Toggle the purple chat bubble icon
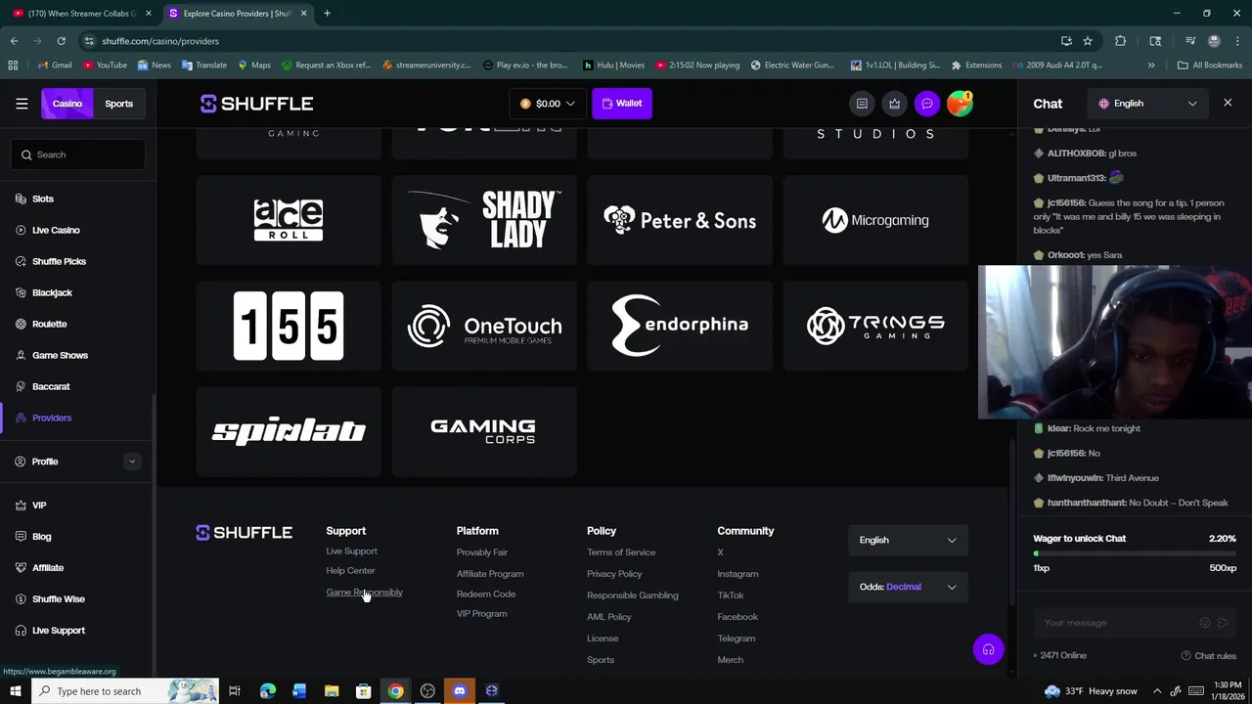Screen dimensions: 1252x704 tap(927, 104)
